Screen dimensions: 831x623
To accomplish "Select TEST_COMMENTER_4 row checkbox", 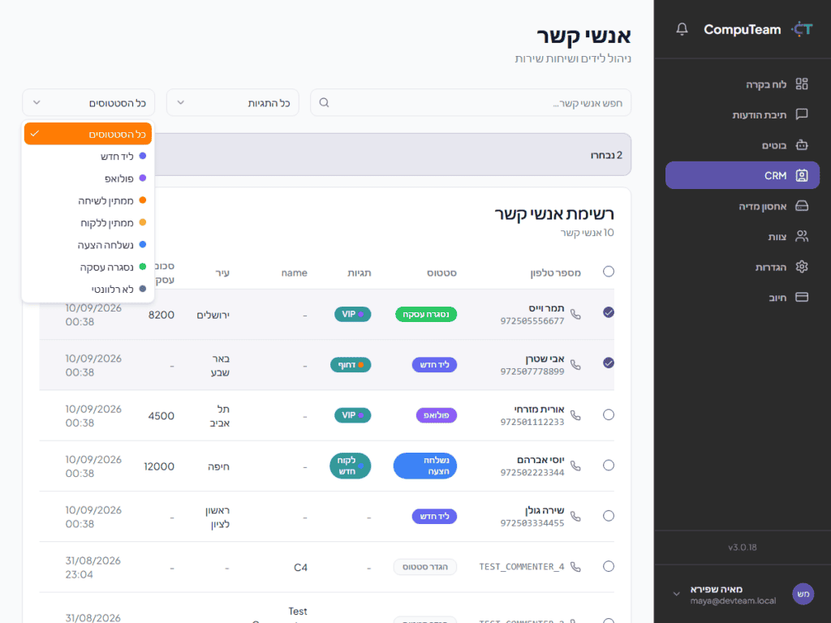I will point(609,566).
